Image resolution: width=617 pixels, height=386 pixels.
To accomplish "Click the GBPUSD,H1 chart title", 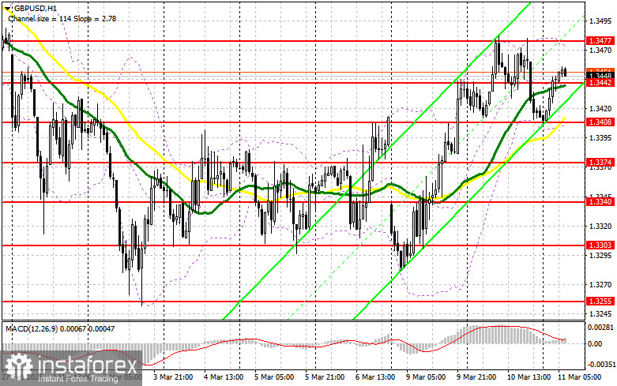I will [x=36, y=8].
